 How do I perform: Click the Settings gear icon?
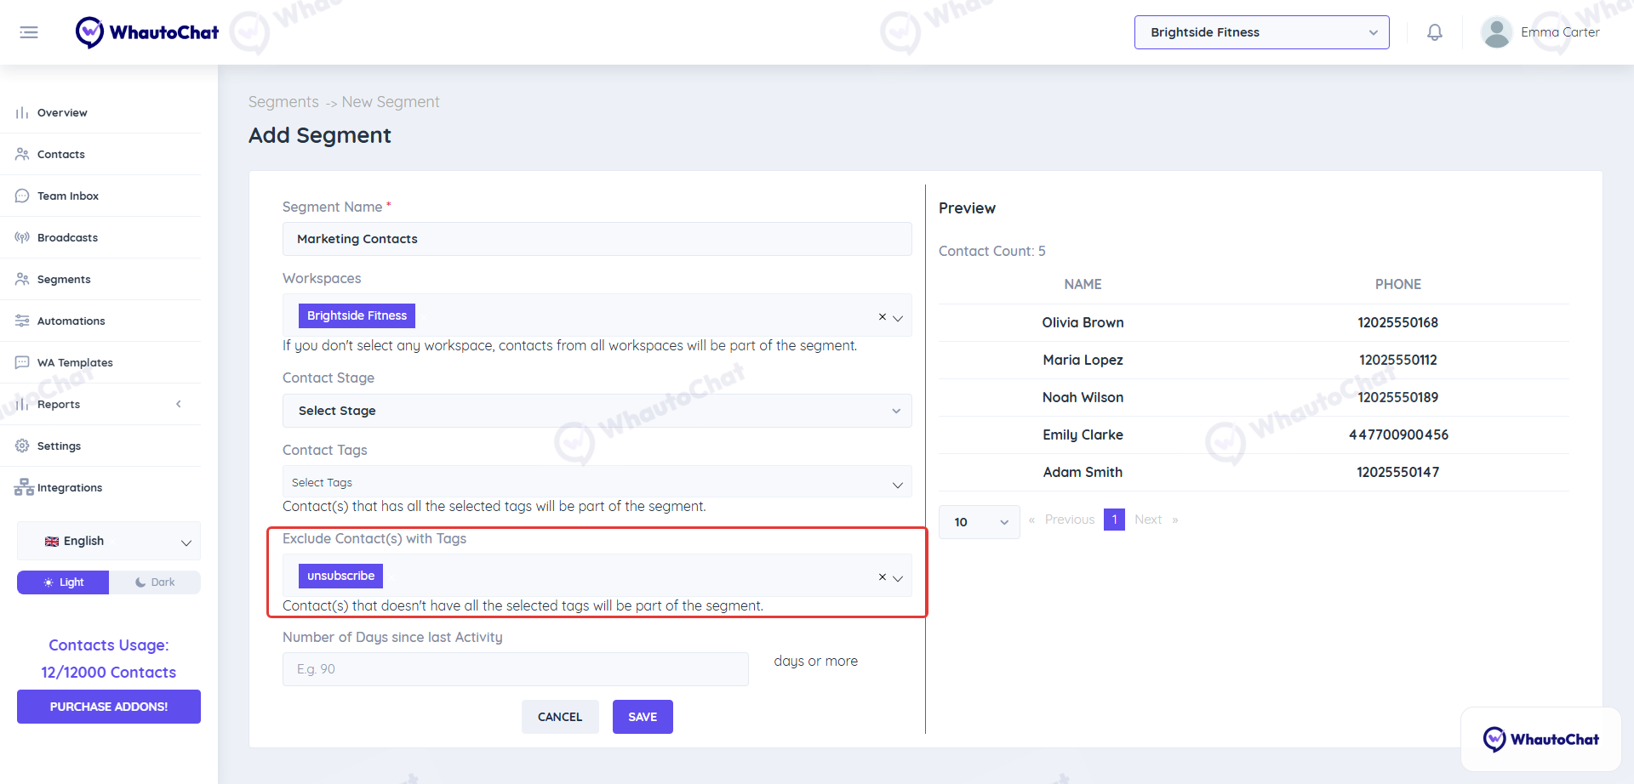[22, 446]
